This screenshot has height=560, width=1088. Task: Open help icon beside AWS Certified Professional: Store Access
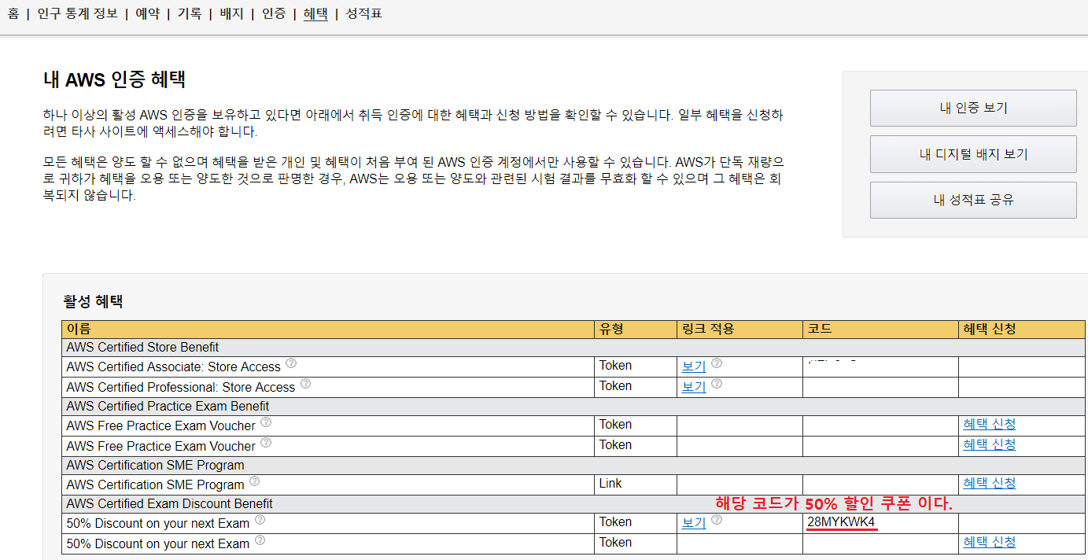[x=305, y=384]
